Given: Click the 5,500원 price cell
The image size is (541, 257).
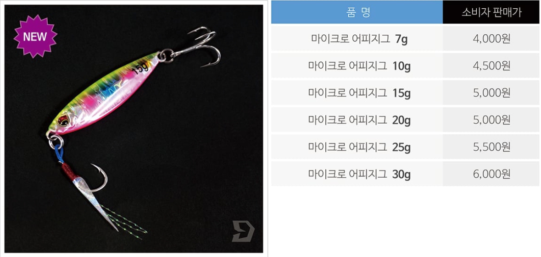Looking at the screenshot, I should [x=491, y=147].
